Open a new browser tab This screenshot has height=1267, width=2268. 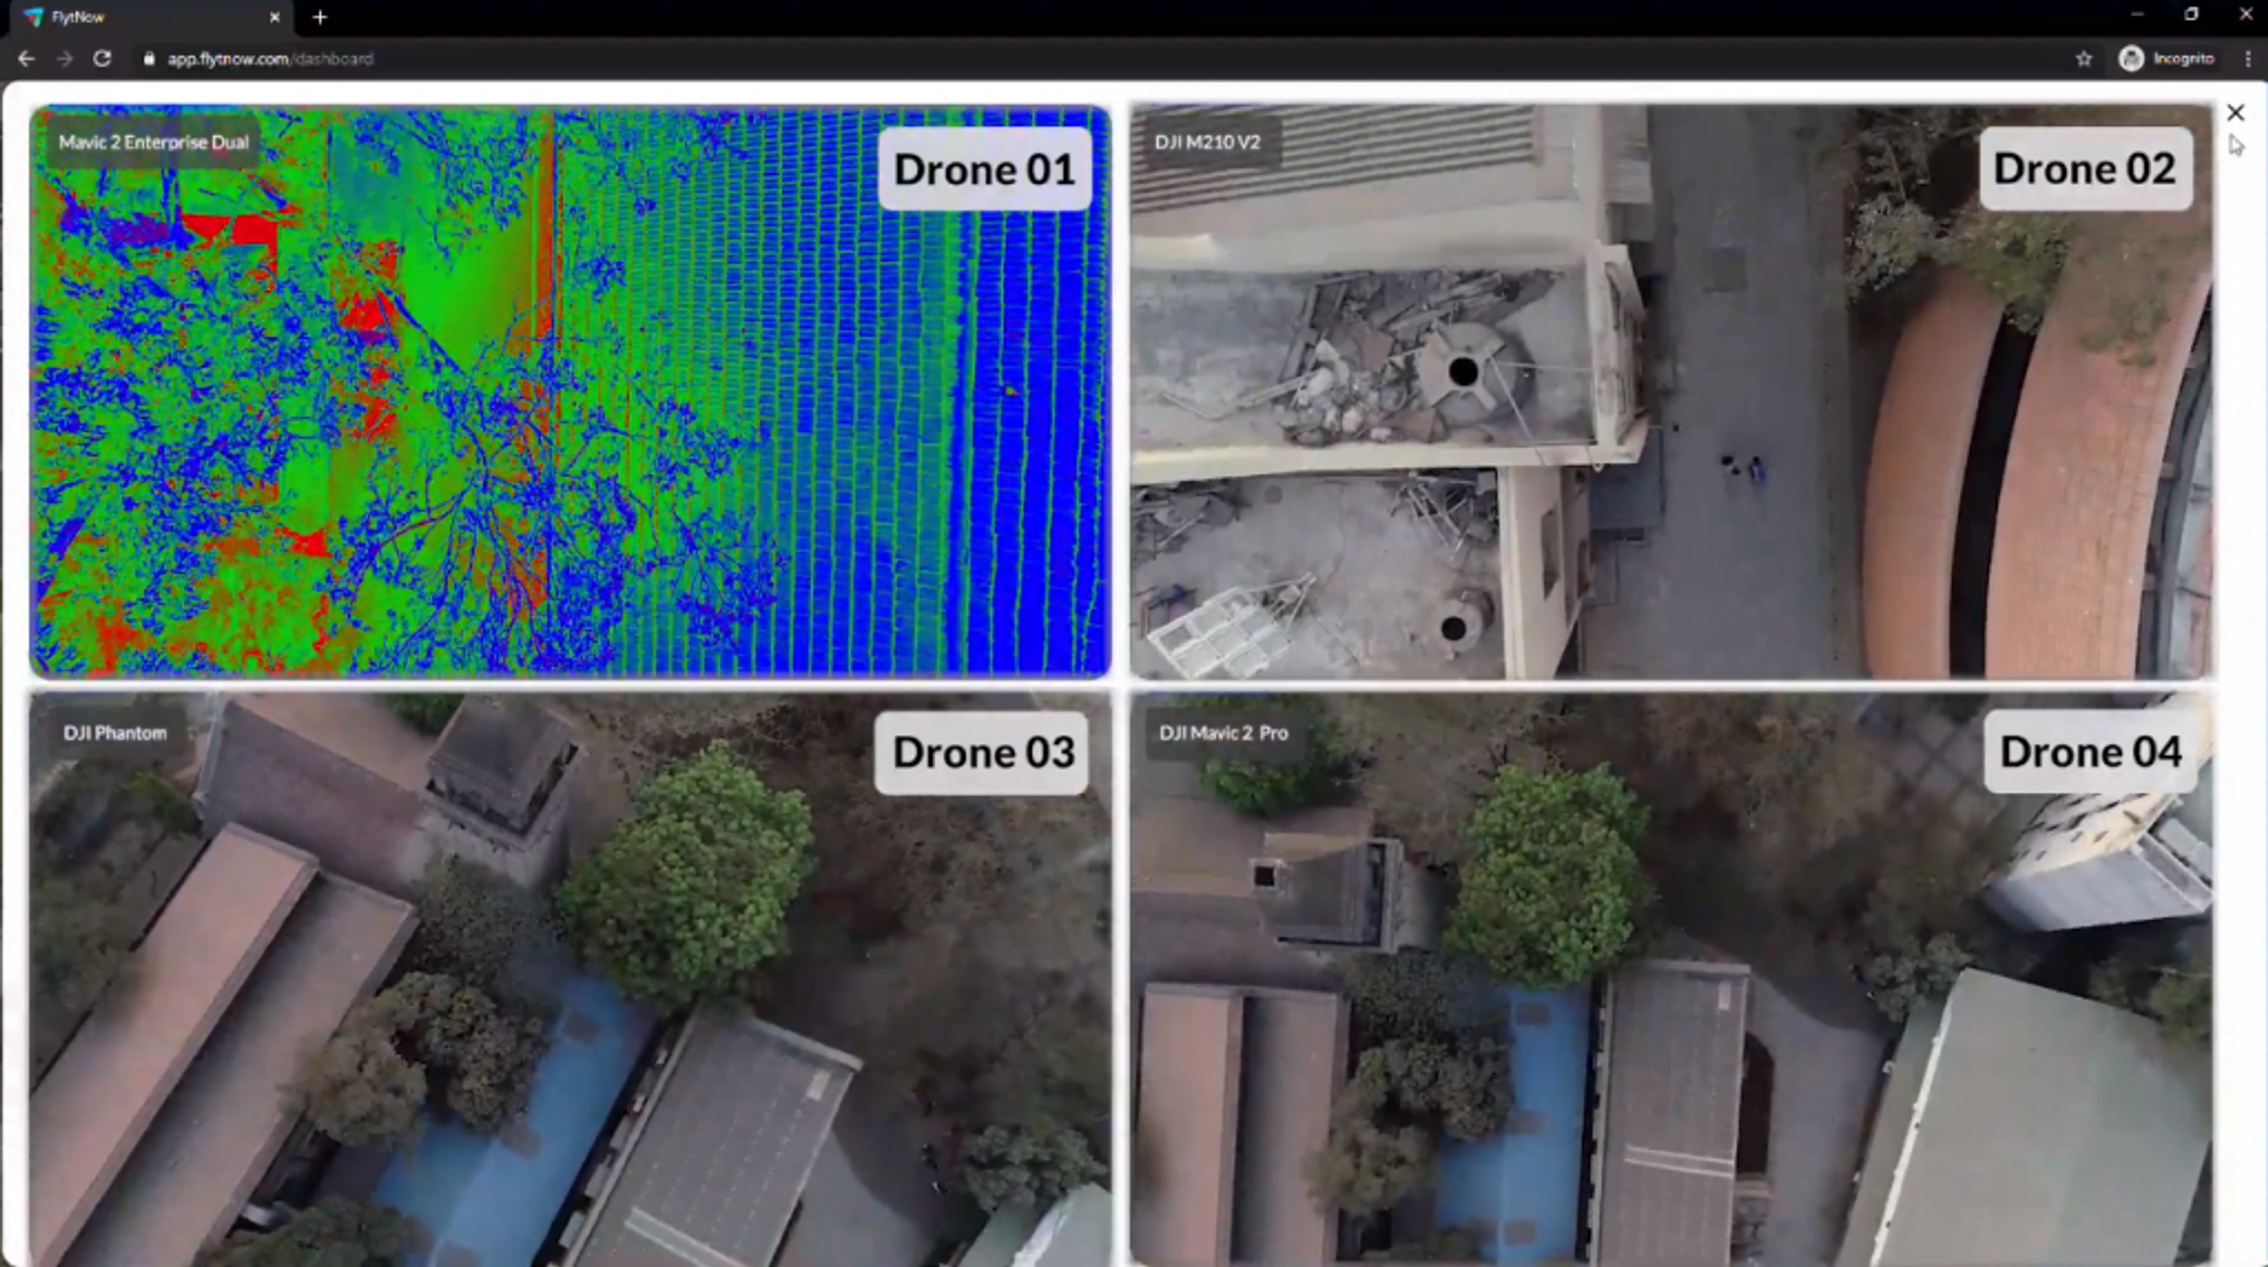tap(320, 17)
